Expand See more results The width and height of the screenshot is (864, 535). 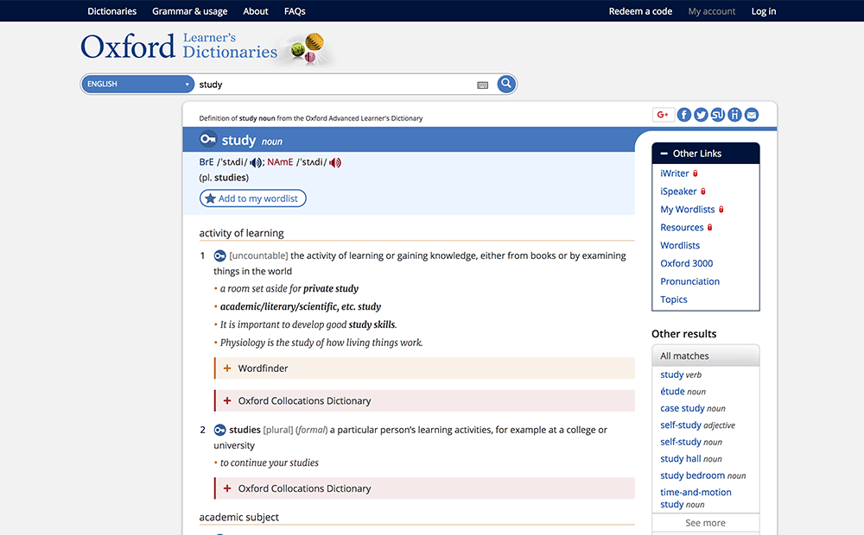pyautogui.click(x=705, y=523)
